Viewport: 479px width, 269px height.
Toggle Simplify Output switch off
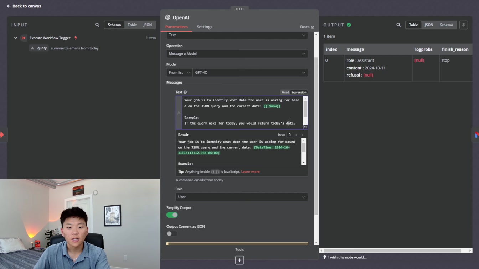point(172,215)
